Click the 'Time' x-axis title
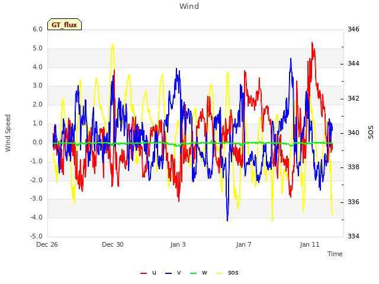Viewport: 379px width, 284px height. [x=335, y=254]
